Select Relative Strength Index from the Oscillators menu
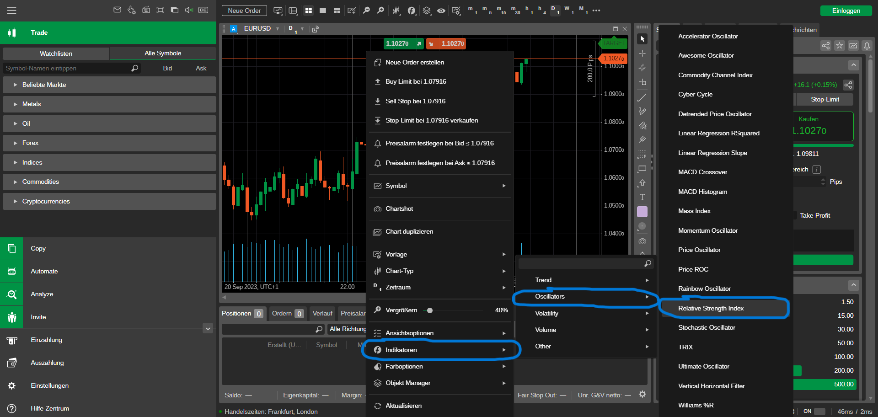Image resolution: width=878 pixels, height=417 pixels. tap(711, 308)
